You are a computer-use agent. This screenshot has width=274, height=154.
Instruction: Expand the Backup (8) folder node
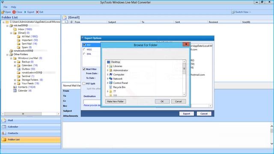[15, 62]
